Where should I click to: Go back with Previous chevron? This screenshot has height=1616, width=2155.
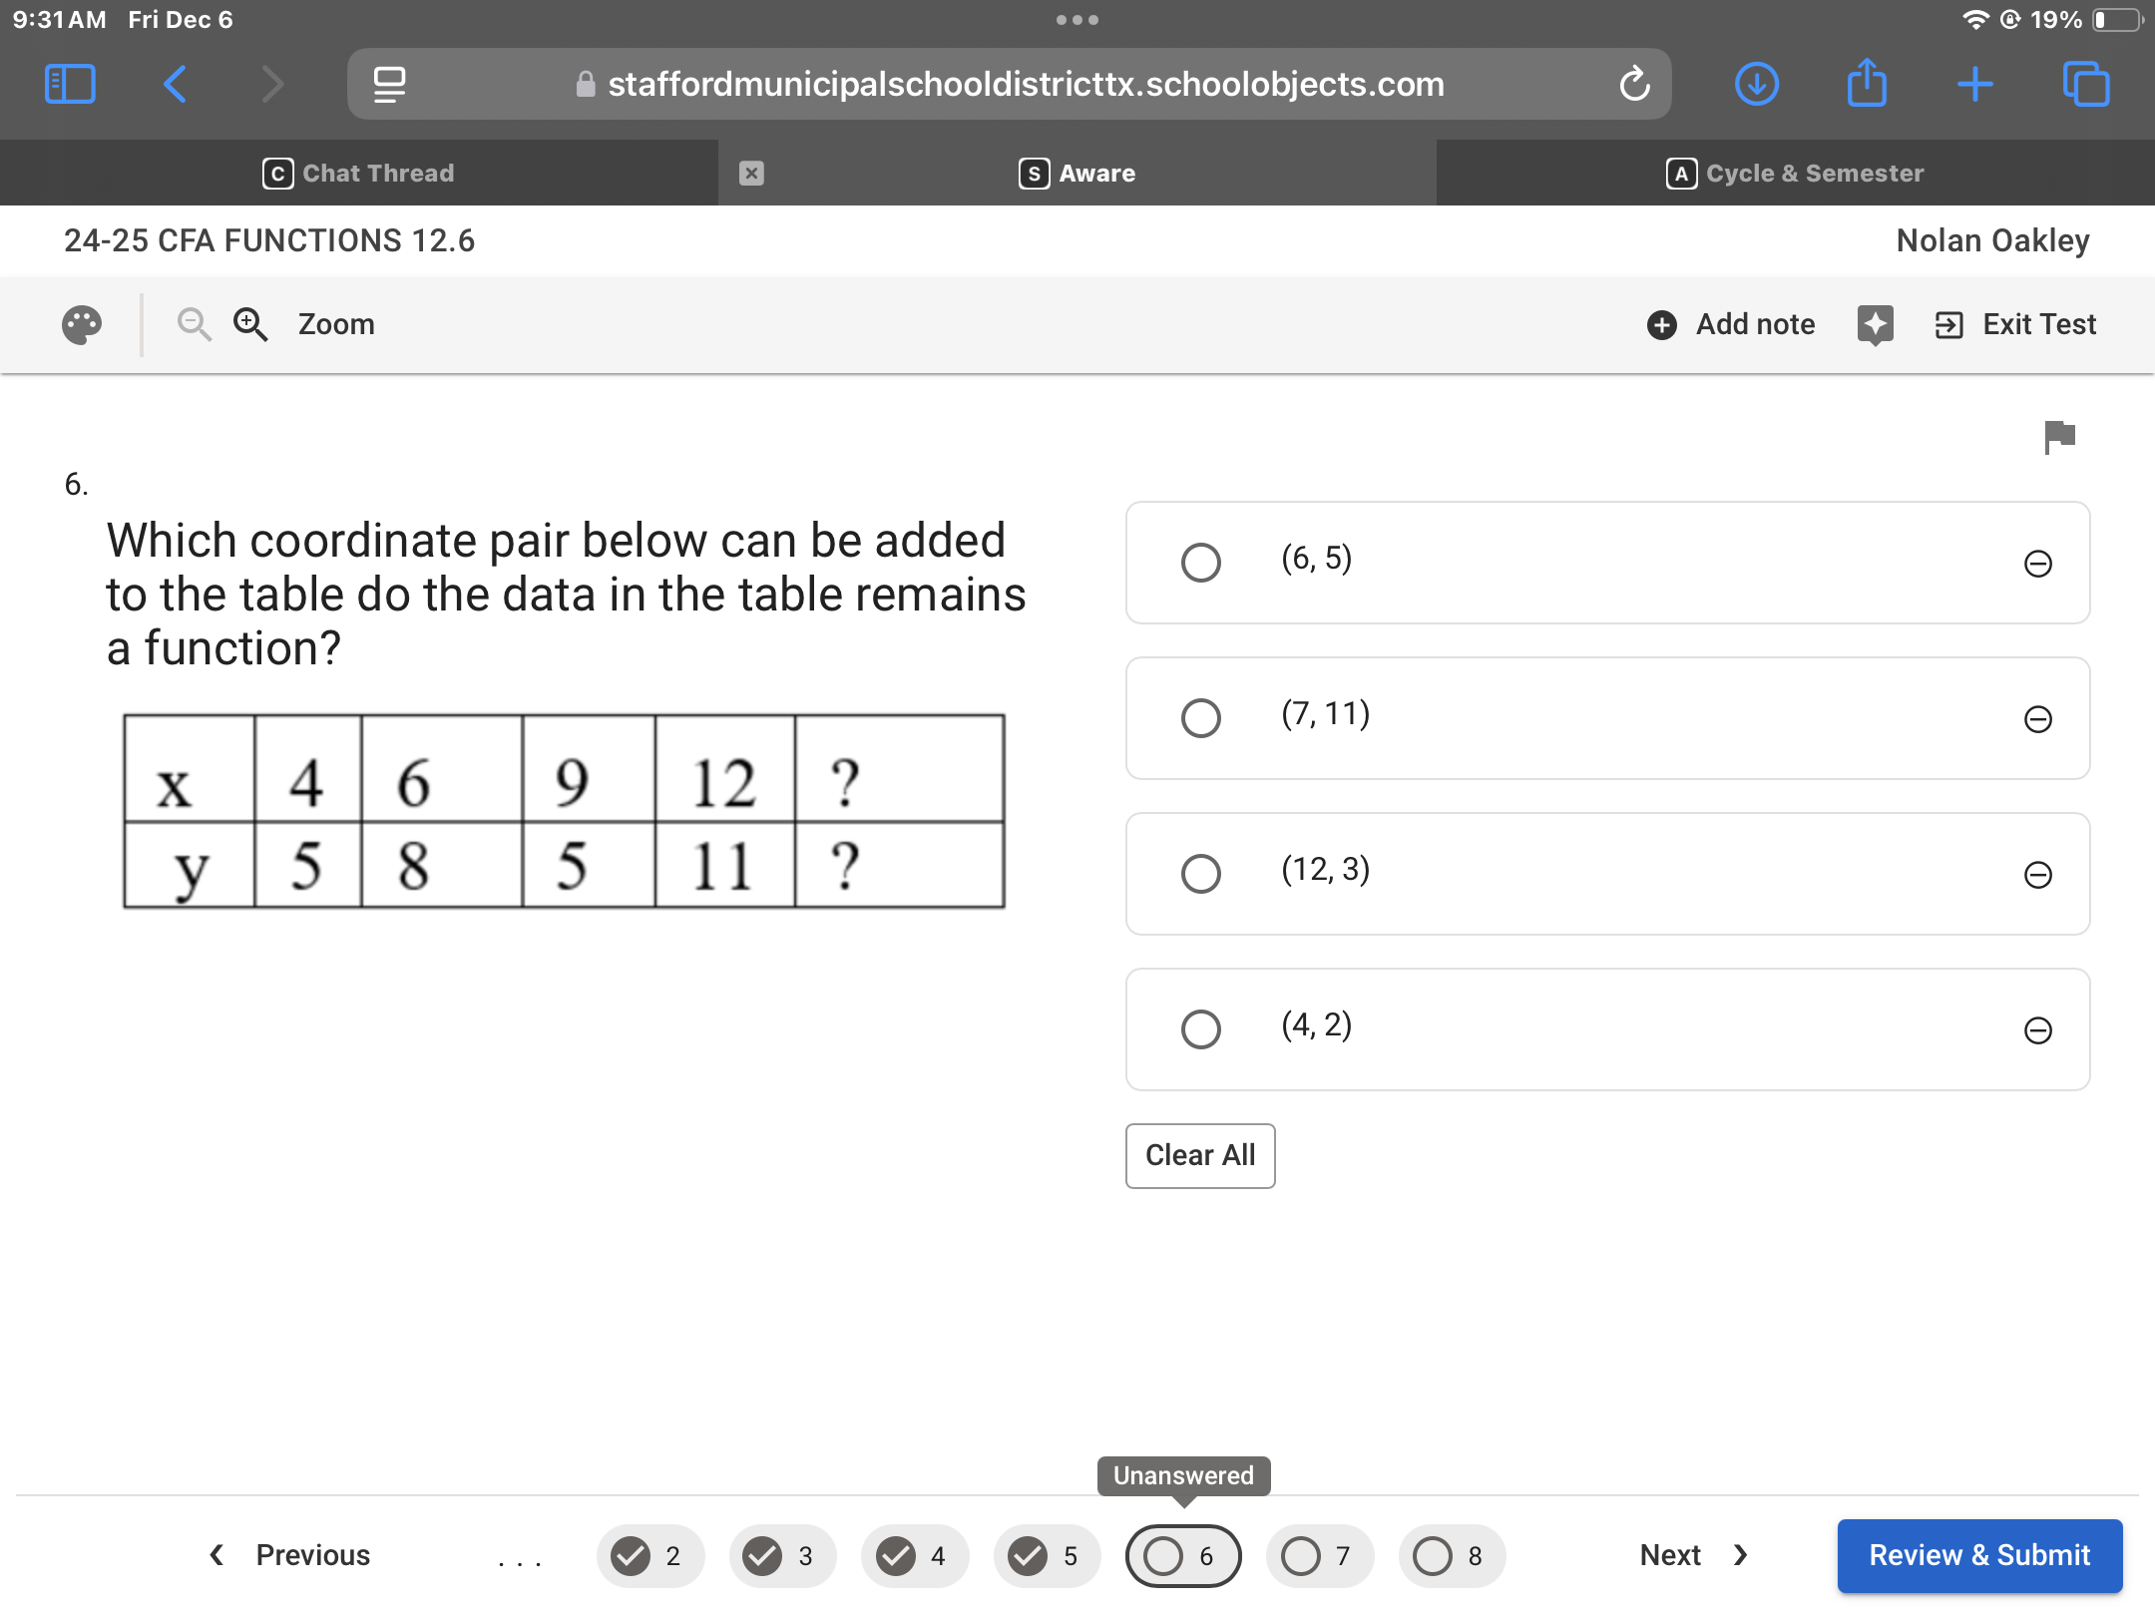tap(216, 1555)
